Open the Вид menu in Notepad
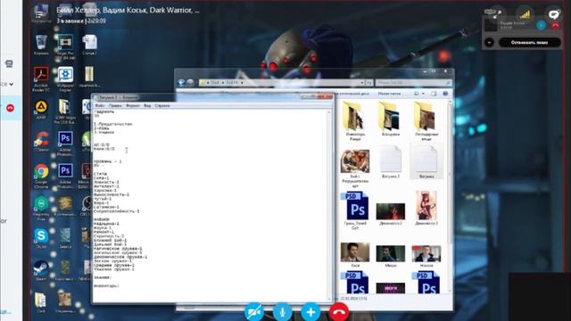 (147, 105)
